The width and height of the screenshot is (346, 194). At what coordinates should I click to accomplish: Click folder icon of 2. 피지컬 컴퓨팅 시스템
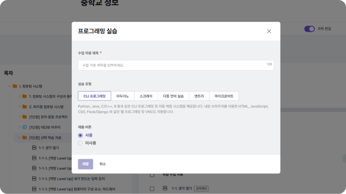[x=24, y=107]
